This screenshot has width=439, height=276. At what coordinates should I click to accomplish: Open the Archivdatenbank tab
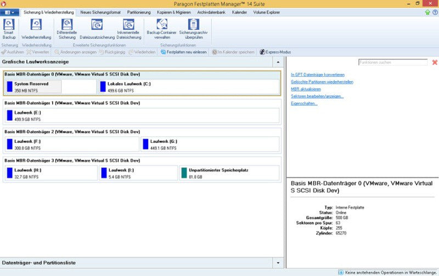click(x=211, y=12)
